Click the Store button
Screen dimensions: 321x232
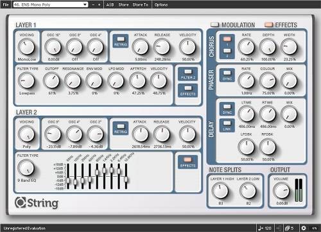pos(123,4)
